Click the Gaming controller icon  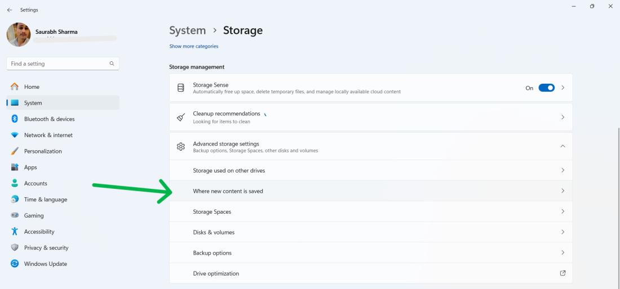pos(15,215)
